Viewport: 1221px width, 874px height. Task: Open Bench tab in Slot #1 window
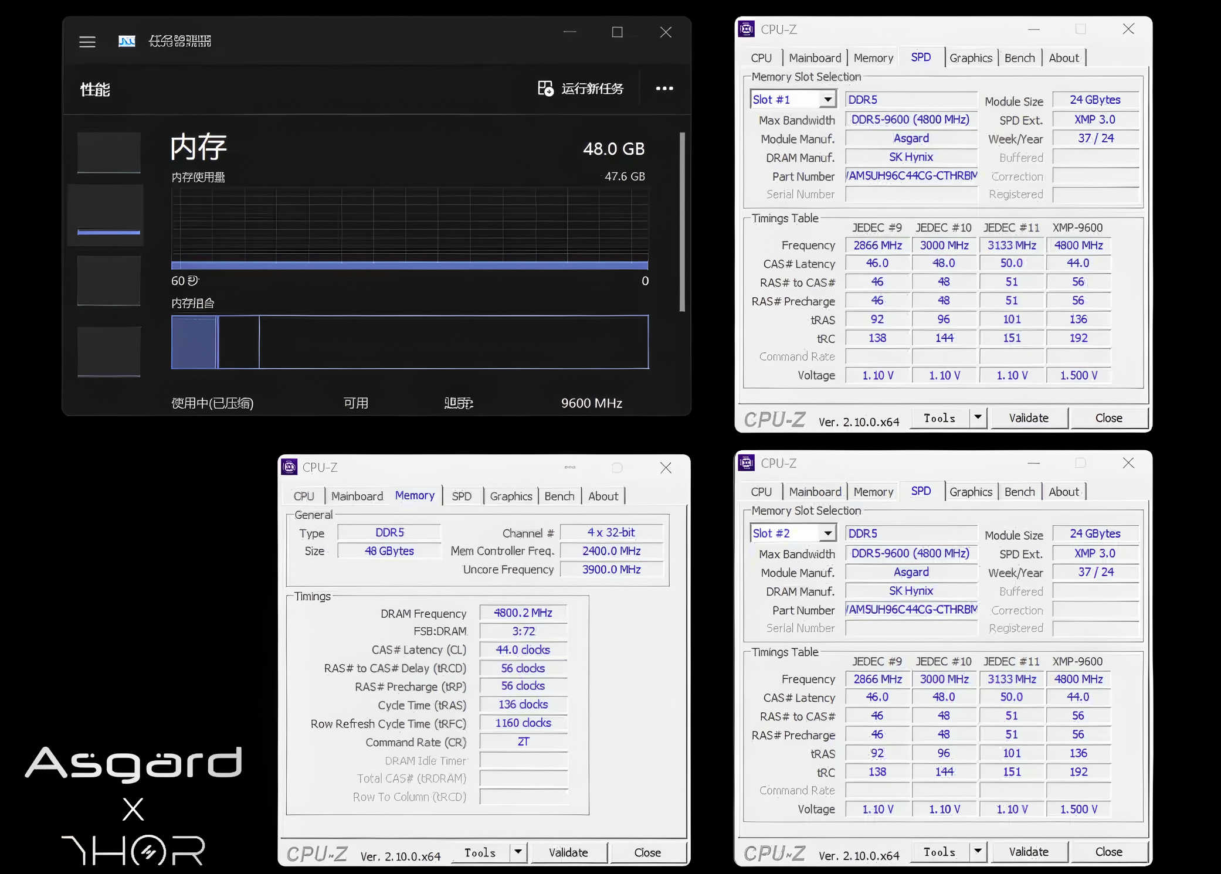(1019, 58)
